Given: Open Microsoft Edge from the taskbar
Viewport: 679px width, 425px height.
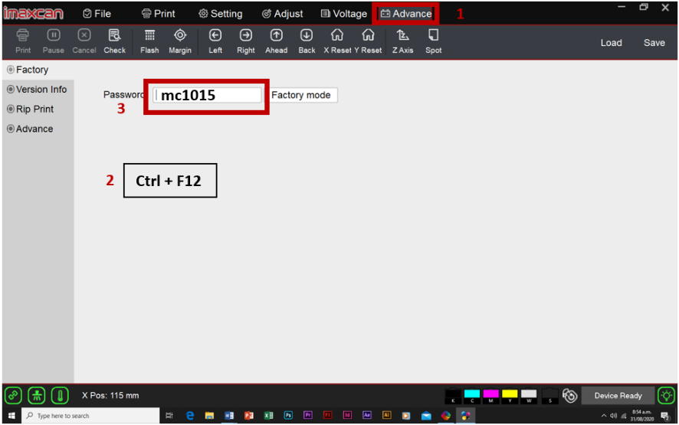Looking at the screenshot, I should [x=189, y=415].
